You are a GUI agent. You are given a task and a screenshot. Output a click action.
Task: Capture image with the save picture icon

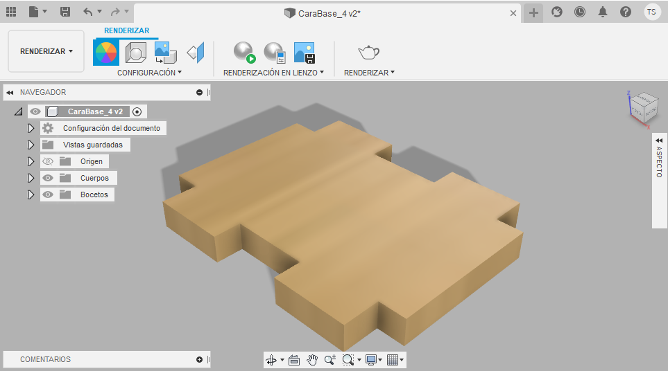tap(305, 53)
